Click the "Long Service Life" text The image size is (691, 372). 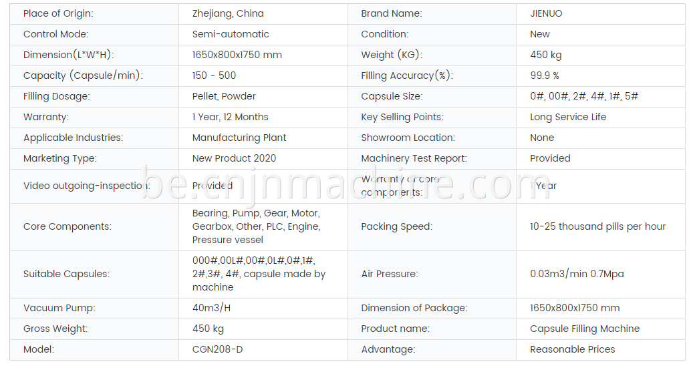point(568,117)
